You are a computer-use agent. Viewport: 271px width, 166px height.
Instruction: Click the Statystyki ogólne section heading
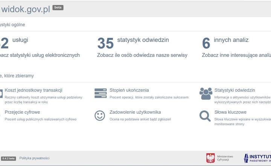(x=12, y=25)
